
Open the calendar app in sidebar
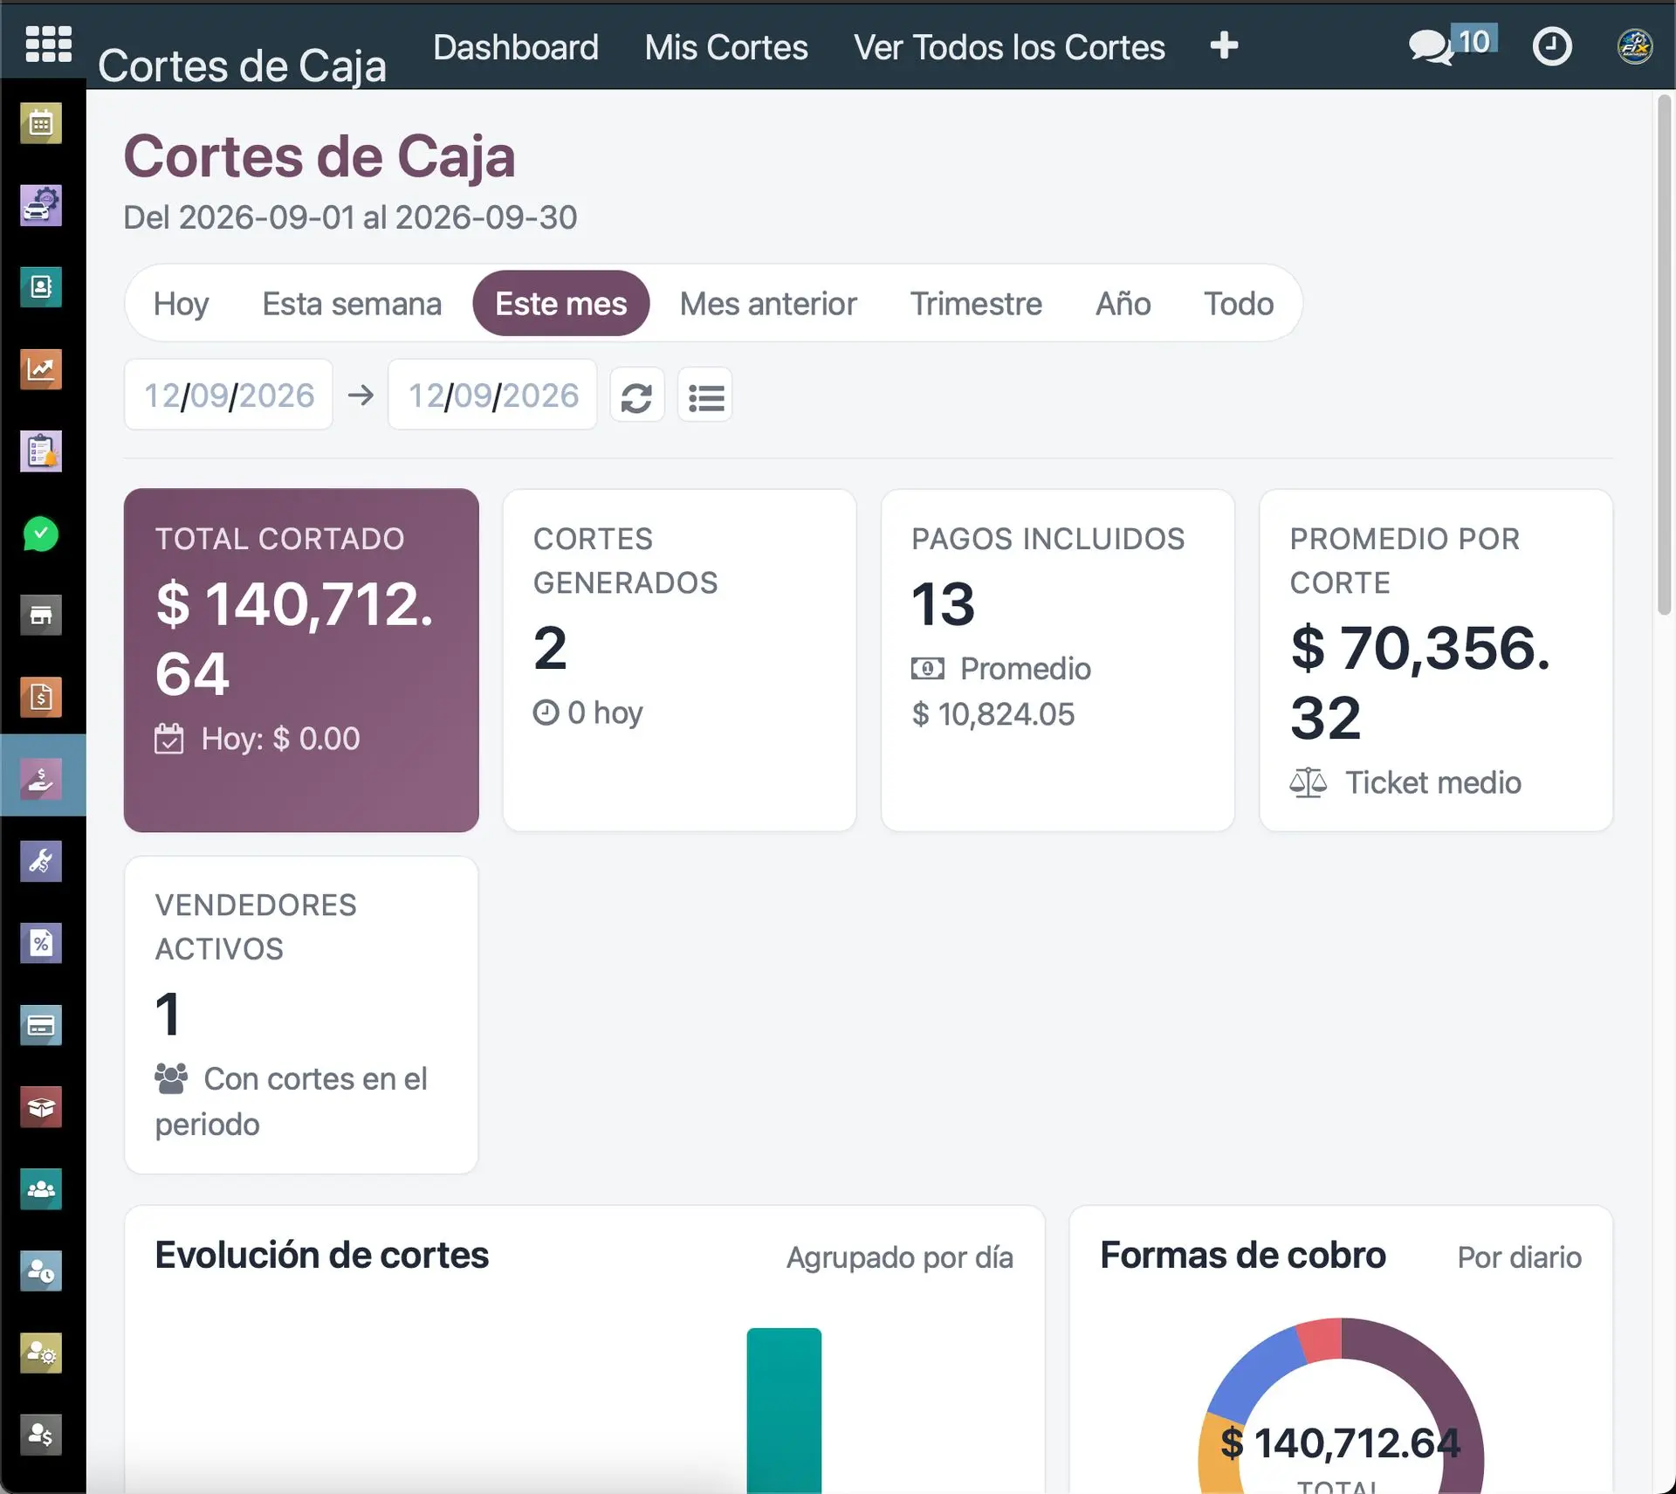pos(41,123)
